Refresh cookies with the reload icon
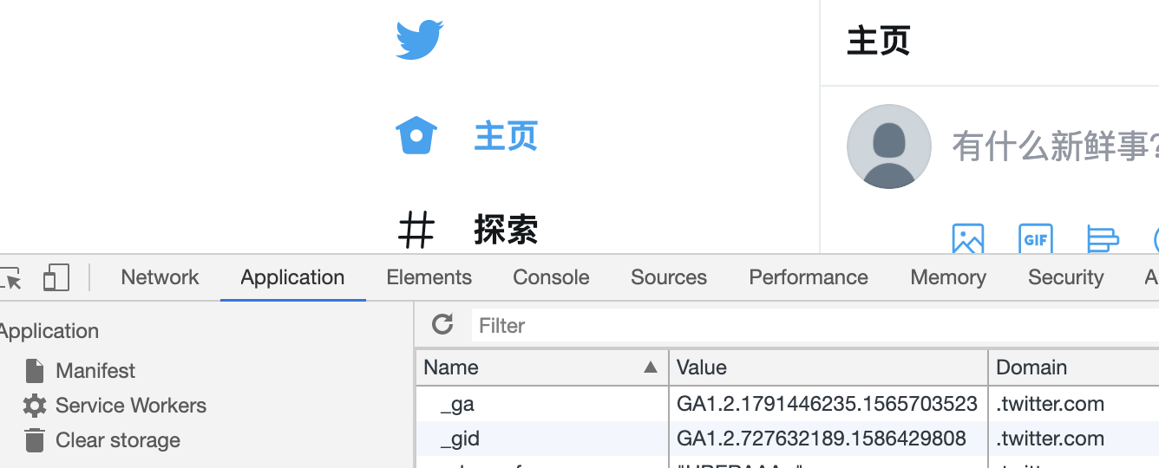This screenshot has height=468, width=1159. (x=442, y=325)
